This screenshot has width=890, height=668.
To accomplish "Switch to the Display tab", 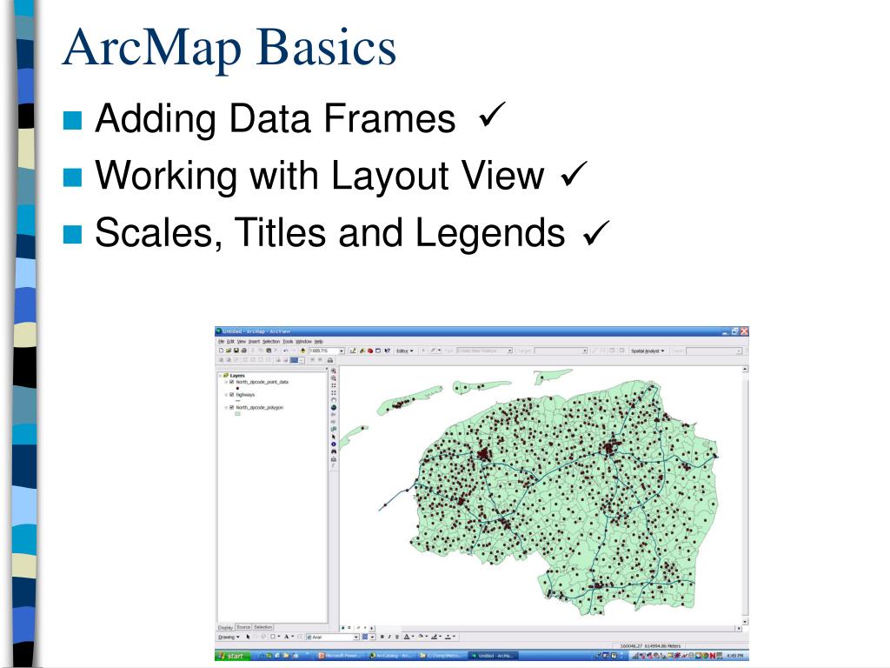I will 225,627.
